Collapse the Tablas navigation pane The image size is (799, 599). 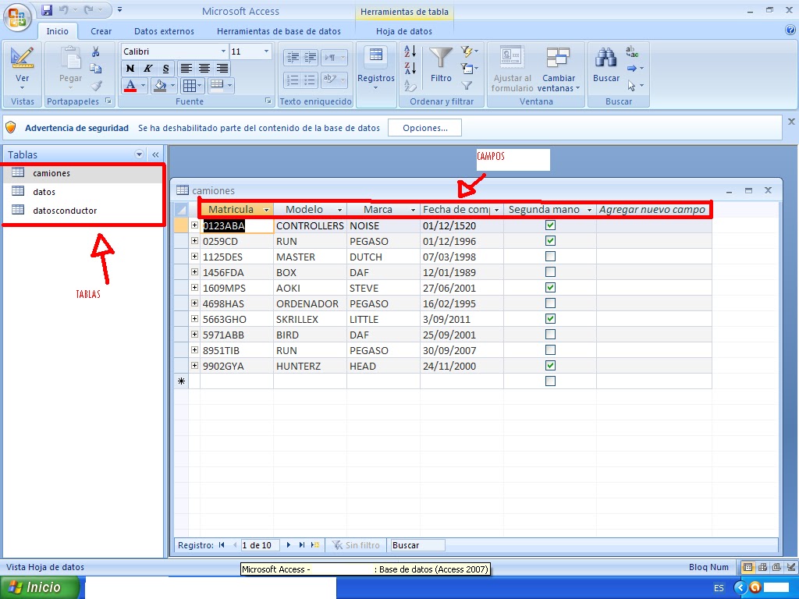[x=154, y=154]
